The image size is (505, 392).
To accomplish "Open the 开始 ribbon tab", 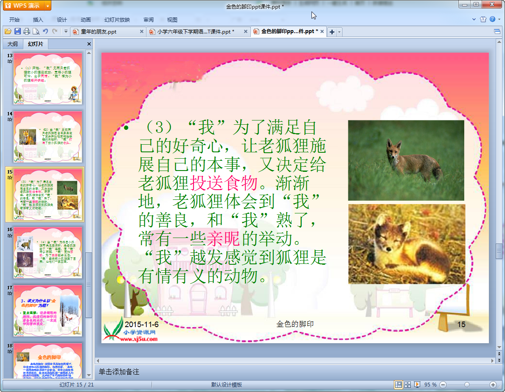I will (14, 20).
